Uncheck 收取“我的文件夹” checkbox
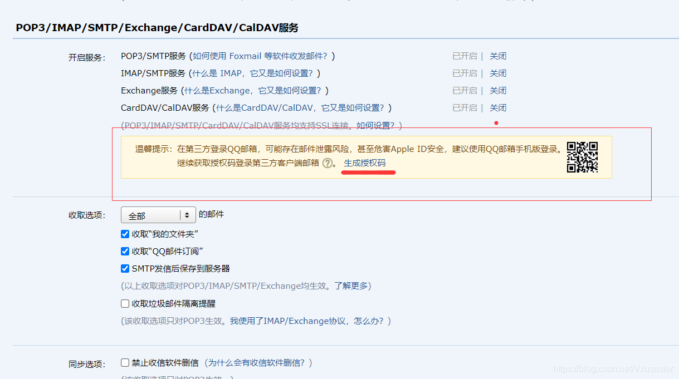The height and width of the screenshot is (379, 679). click(125, 234)
